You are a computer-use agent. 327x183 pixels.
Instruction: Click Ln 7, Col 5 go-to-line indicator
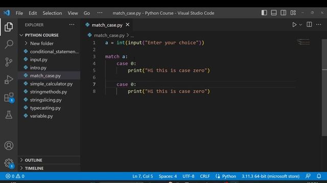(143, 176)
